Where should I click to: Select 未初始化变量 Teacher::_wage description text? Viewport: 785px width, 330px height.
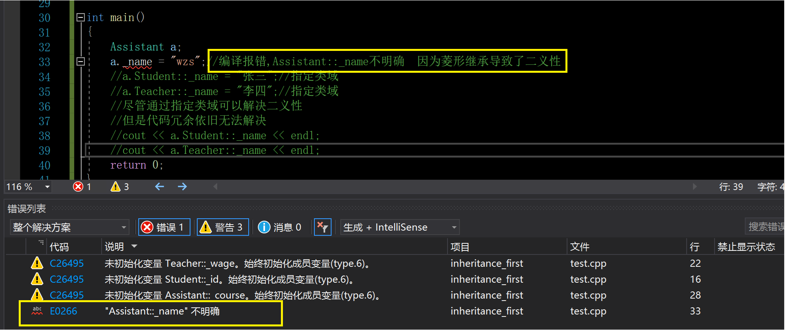coord(239,264)
